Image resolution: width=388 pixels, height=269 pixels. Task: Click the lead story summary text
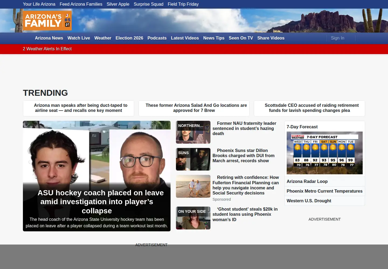[97, 223]
